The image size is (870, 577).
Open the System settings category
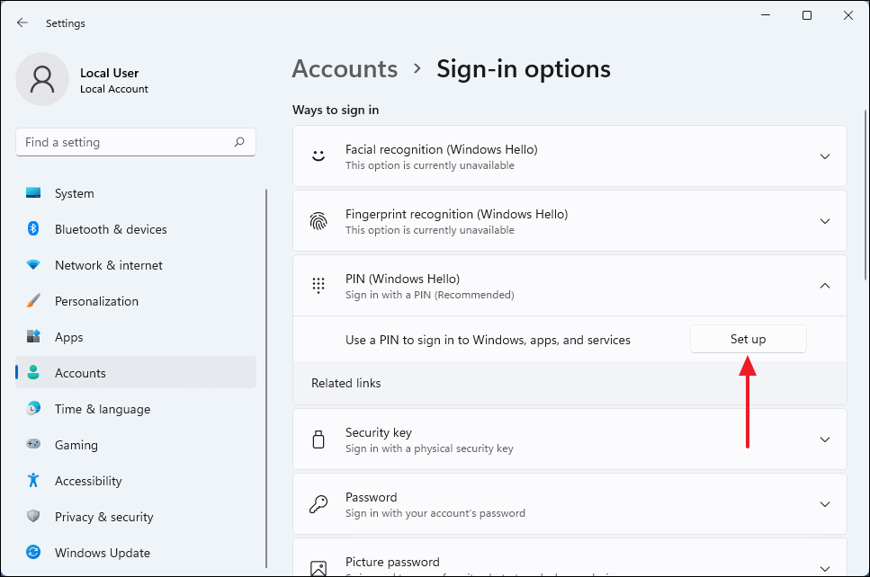[74, 193]
